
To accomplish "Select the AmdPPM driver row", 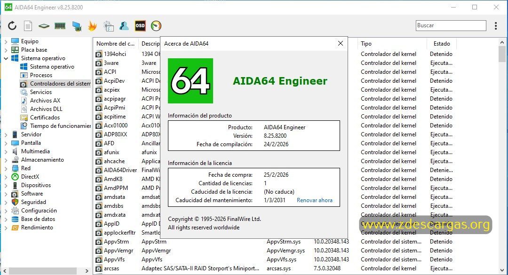I will click(x=116, y=188).
